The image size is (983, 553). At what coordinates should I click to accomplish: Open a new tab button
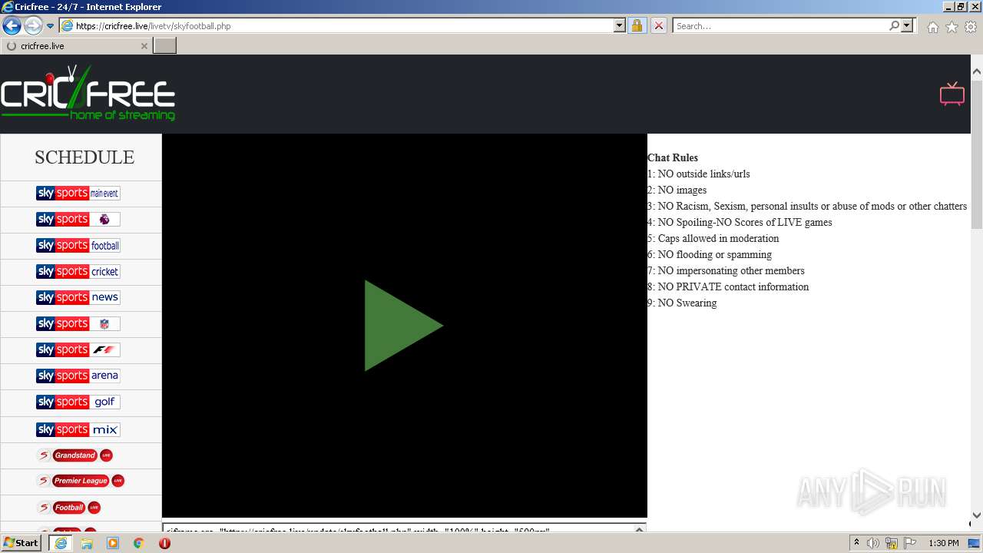pyautogui.click(x=165, y=46)
